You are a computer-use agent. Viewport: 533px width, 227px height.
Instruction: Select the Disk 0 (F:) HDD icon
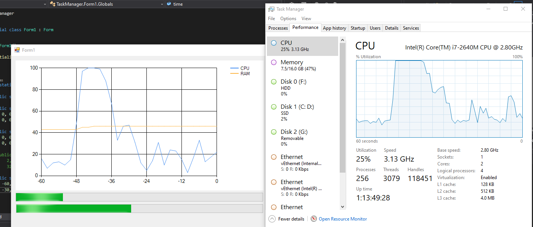[x=273, y=81]
